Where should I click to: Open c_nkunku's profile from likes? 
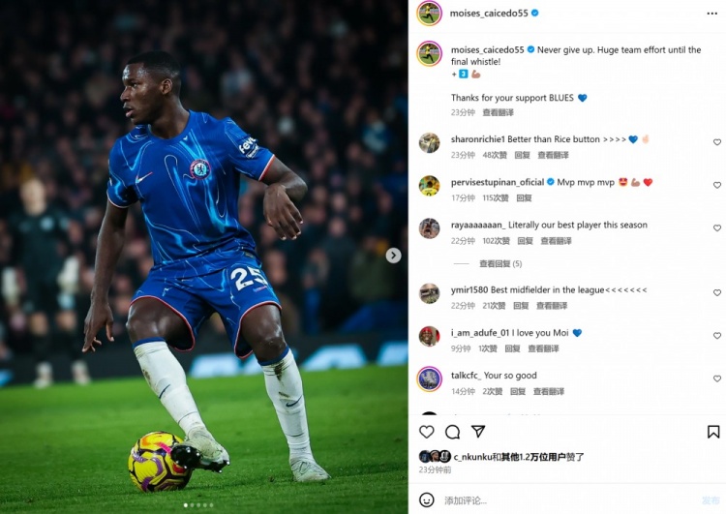tap(472, 457)
